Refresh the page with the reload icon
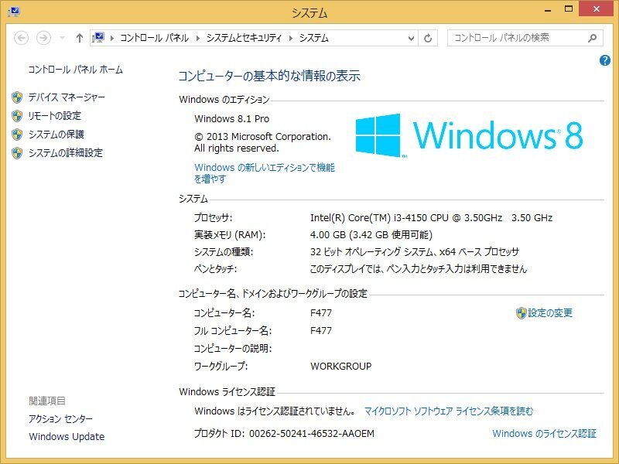619x464 pixels. tap(428, 38)
